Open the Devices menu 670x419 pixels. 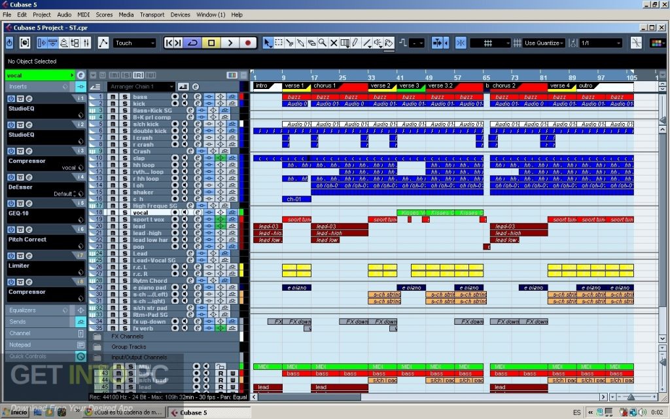pyautogui.click(x=181, y=14)
